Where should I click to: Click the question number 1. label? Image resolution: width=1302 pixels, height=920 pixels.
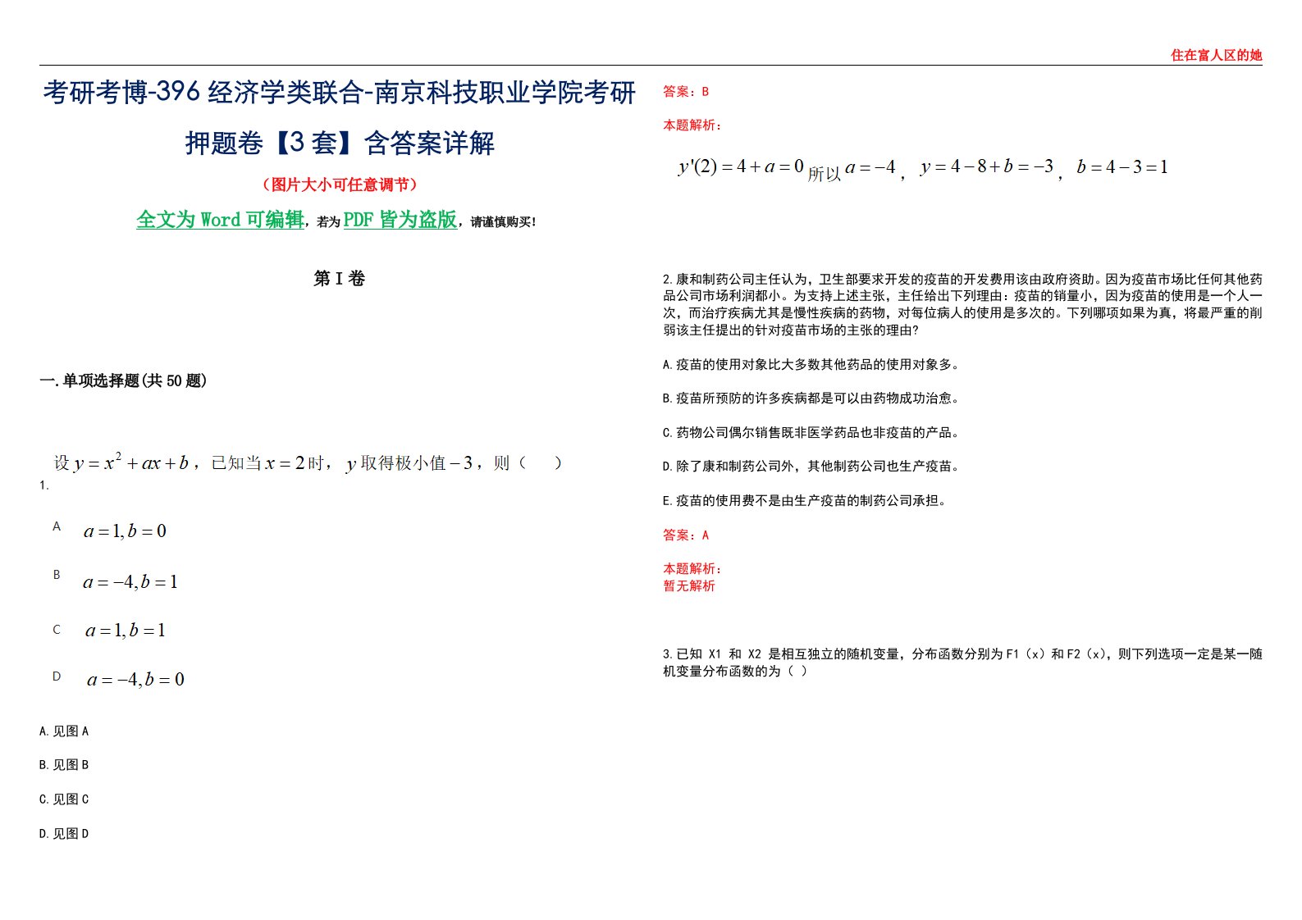(44, 485)
